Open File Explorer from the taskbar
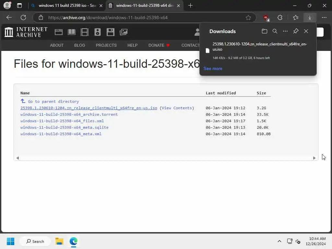The image size is (332, 249). pyautogui.click(x=59, y=241)
